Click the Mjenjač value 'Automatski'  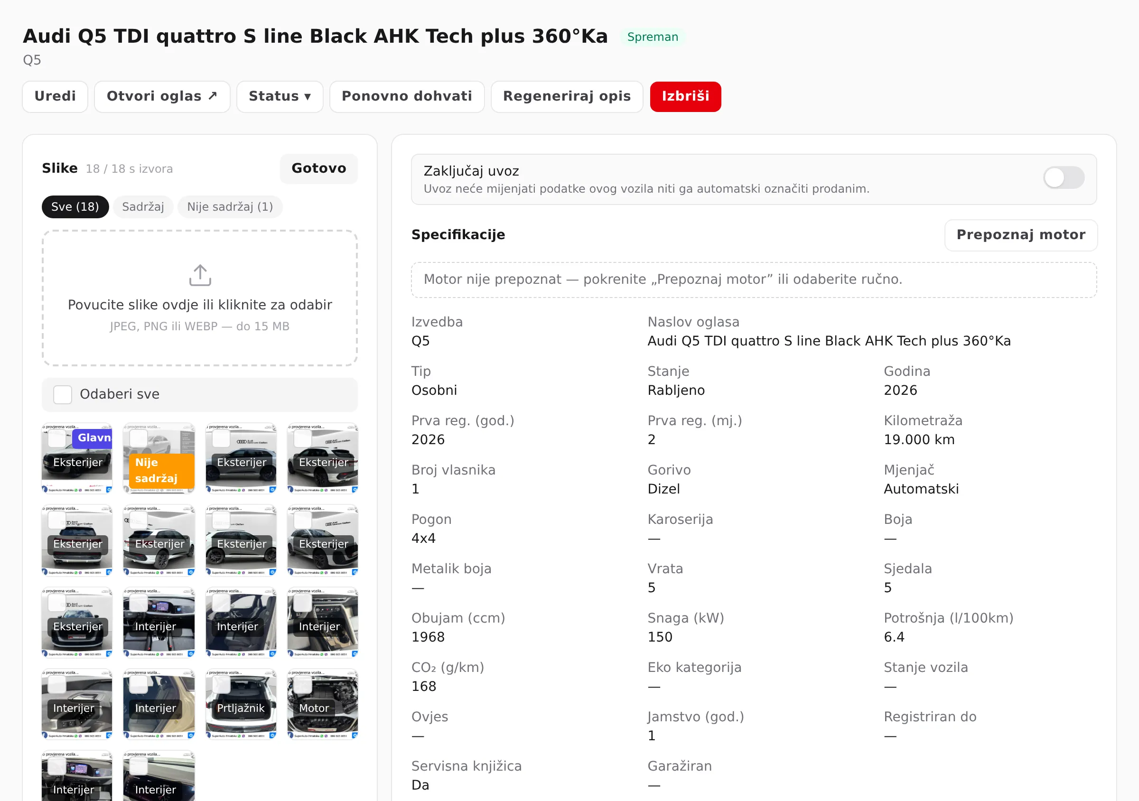coord(921,489)
